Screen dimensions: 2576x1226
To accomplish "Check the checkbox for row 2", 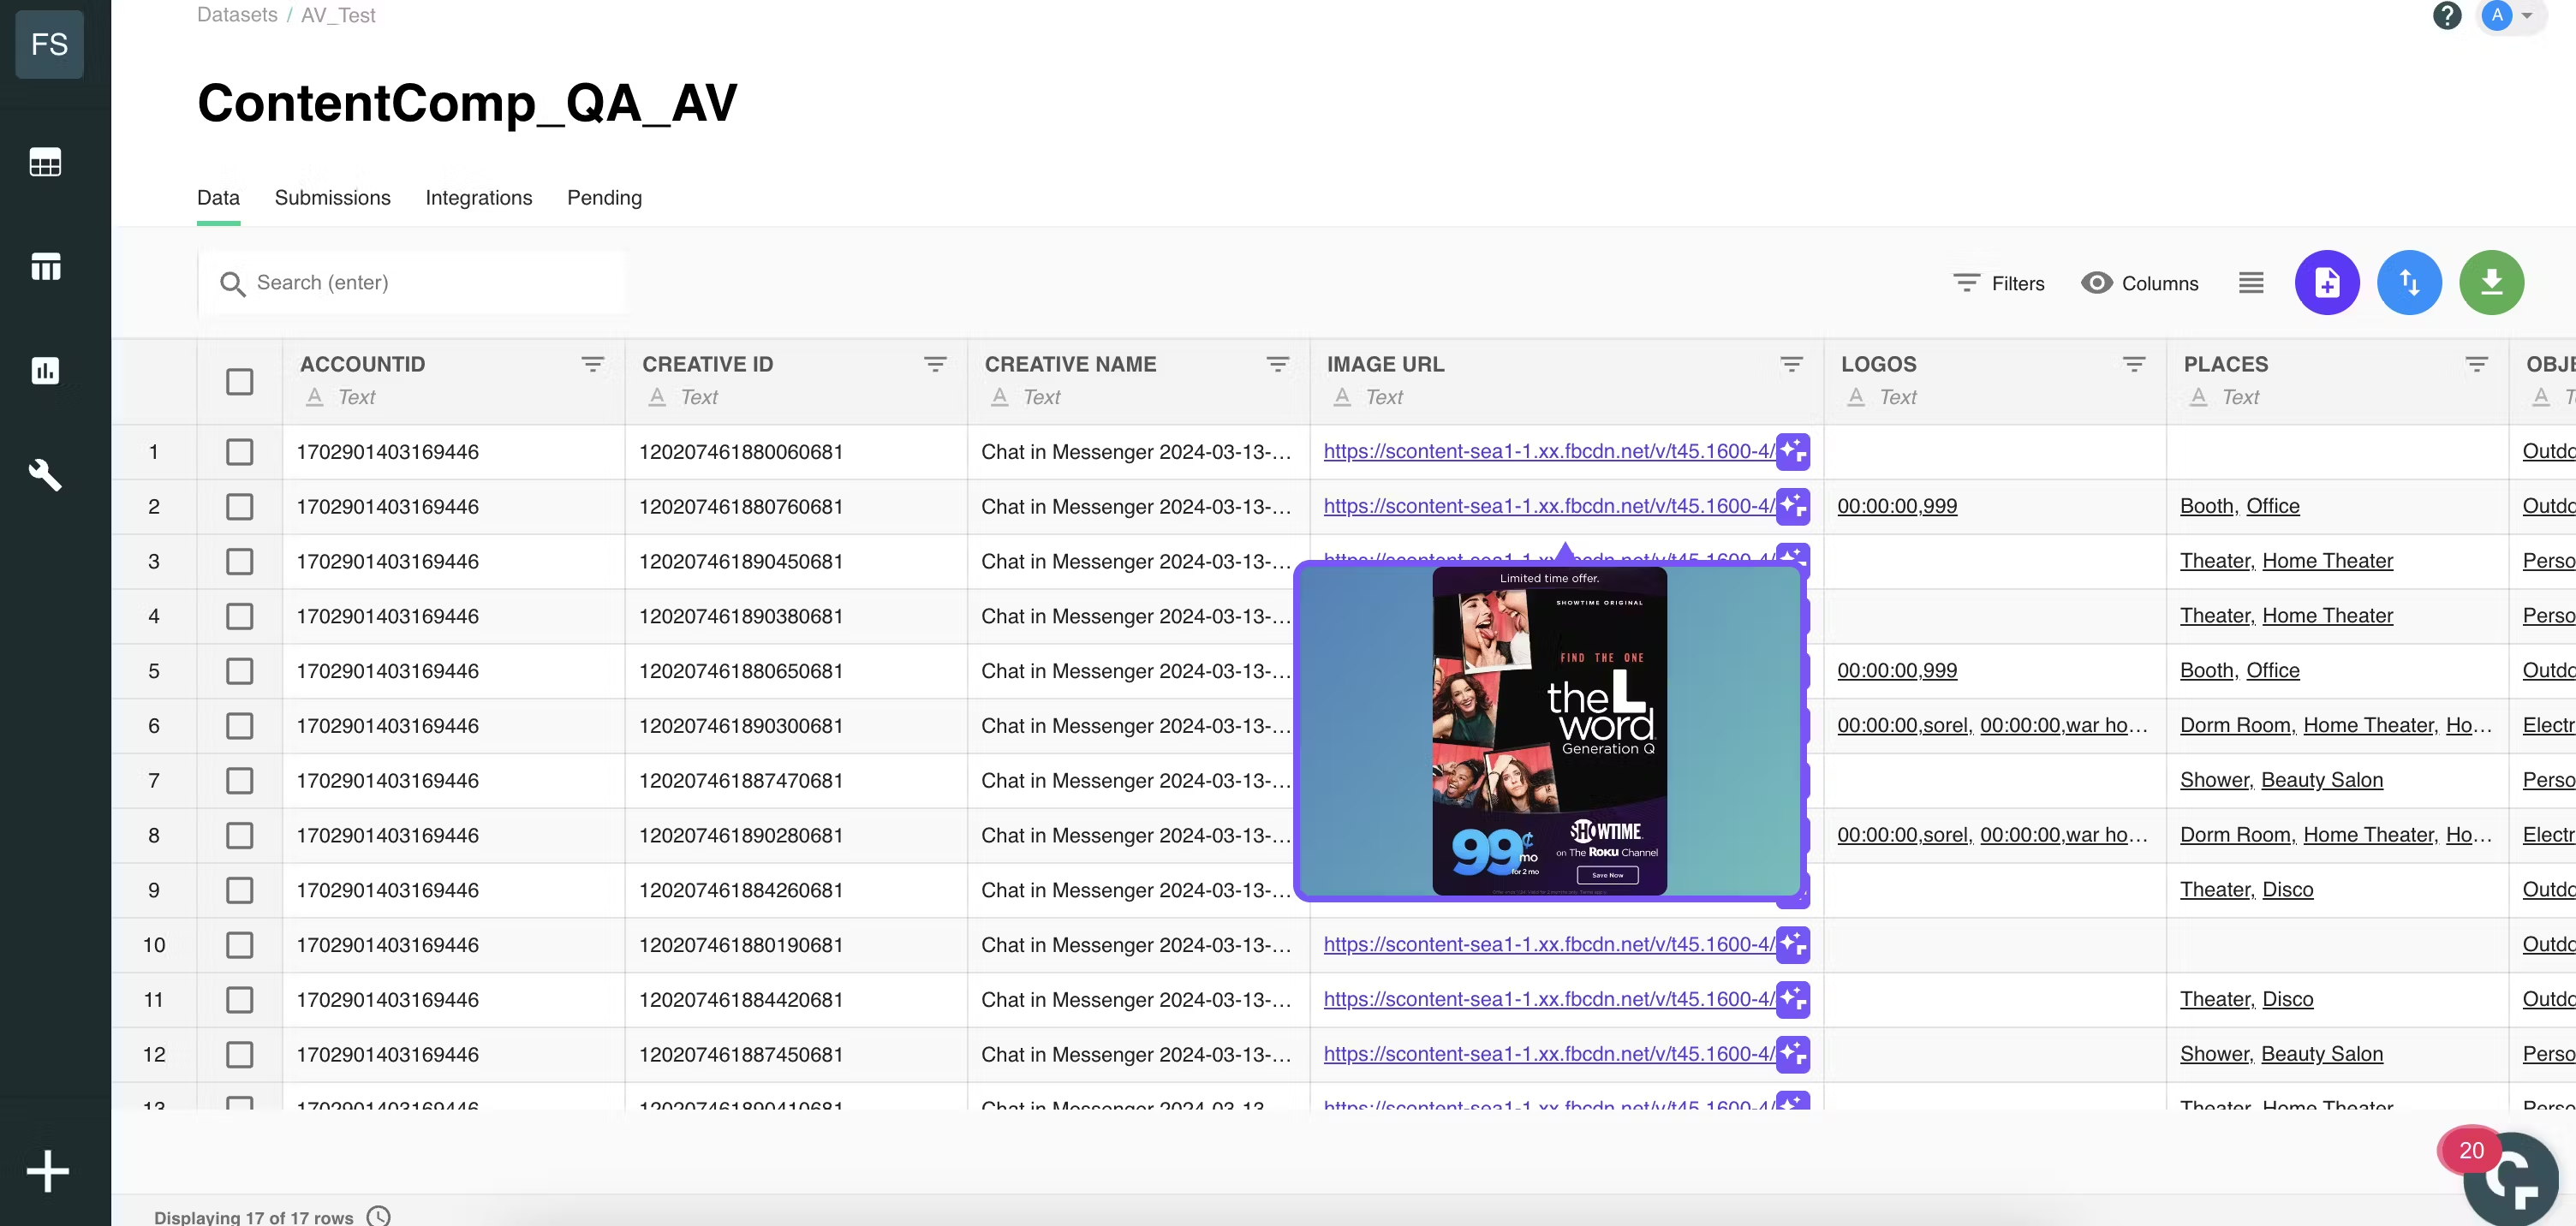I will tap(239, 507).
